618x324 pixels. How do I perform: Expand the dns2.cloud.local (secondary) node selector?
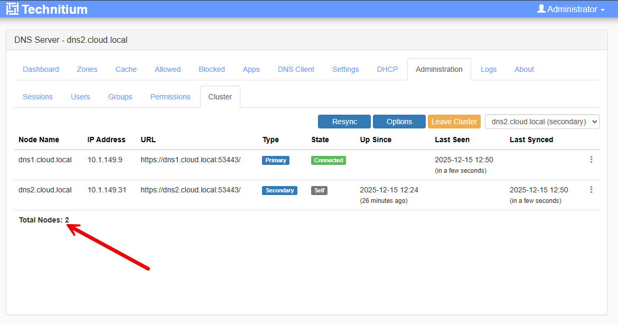[x=542, y=122]
